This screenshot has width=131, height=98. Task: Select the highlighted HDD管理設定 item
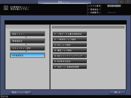[27, 55]
